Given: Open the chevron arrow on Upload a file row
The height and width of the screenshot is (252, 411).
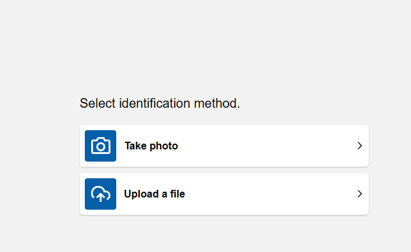Looking at the screenshot, I should (x=360, y=194).
